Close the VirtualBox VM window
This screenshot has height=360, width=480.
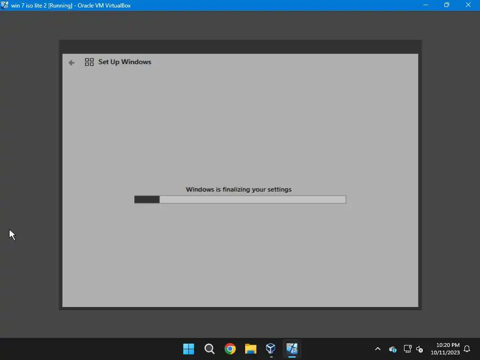point(468,5)
